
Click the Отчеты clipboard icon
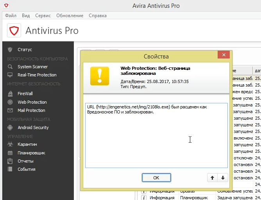(x=10, y=161)
